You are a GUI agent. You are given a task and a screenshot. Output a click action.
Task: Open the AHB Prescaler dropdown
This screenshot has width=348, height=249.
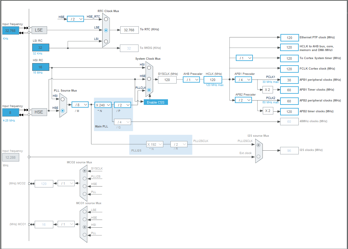(191, 79)
